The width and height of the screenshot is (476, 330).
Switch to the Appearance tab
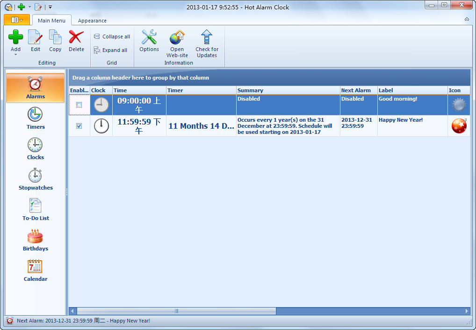tap(92, 20)
